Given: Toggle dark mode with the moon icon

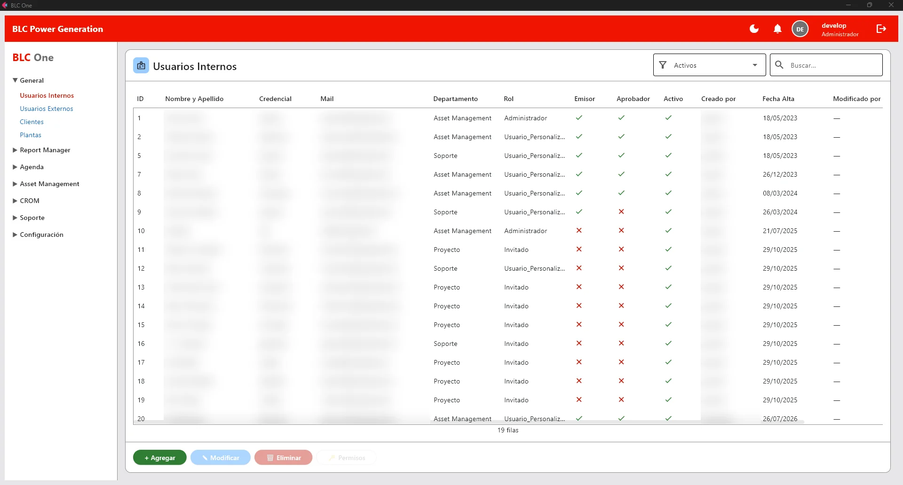Looking at the screenshot, I should point(754,29).
